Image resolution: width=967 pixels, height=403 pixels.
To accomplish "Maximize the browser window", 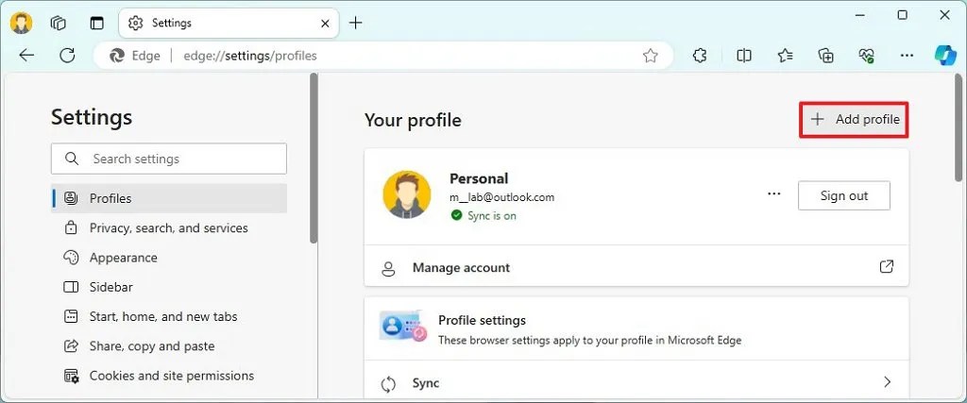I will coord(902,15).
